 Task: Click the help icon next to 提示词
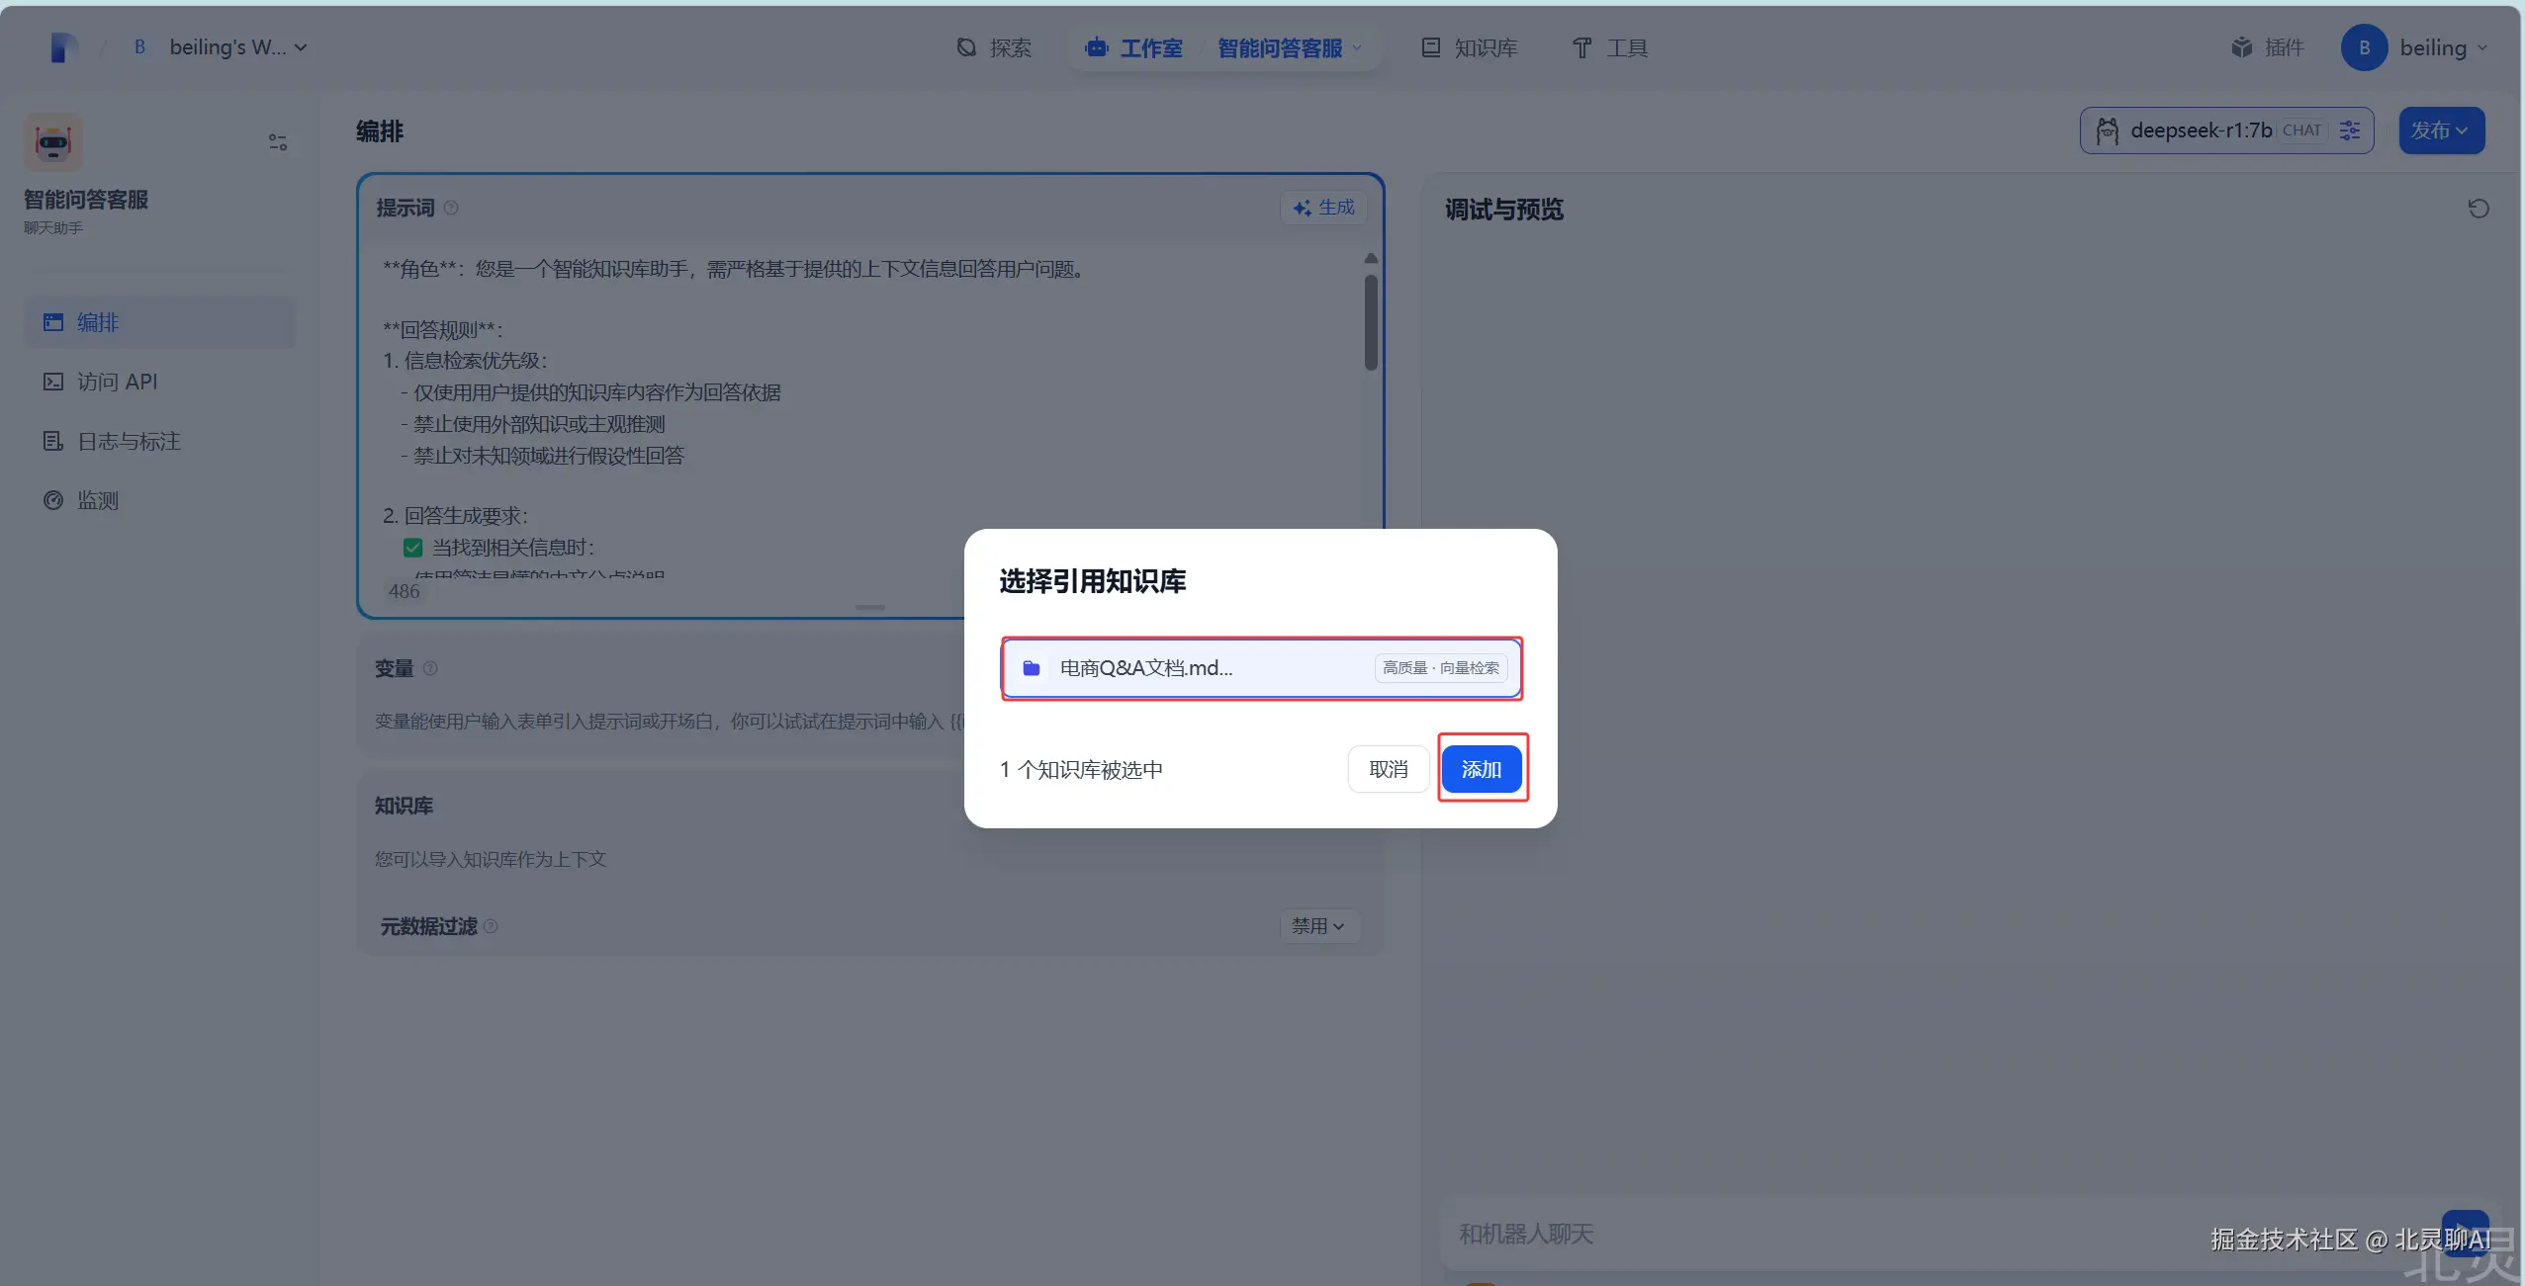[x=451, y=208]
